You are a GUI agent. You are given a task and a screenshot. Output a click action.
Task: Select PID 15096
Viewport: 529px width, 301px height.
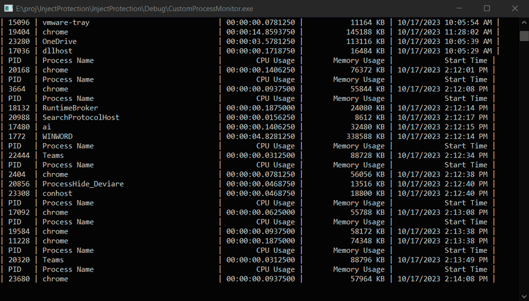pos(19,22)
